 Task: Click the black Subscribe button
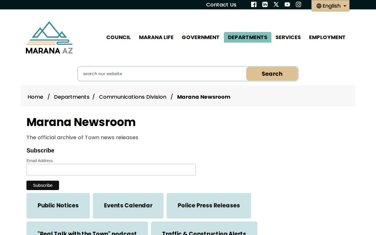tap(43, 185)
